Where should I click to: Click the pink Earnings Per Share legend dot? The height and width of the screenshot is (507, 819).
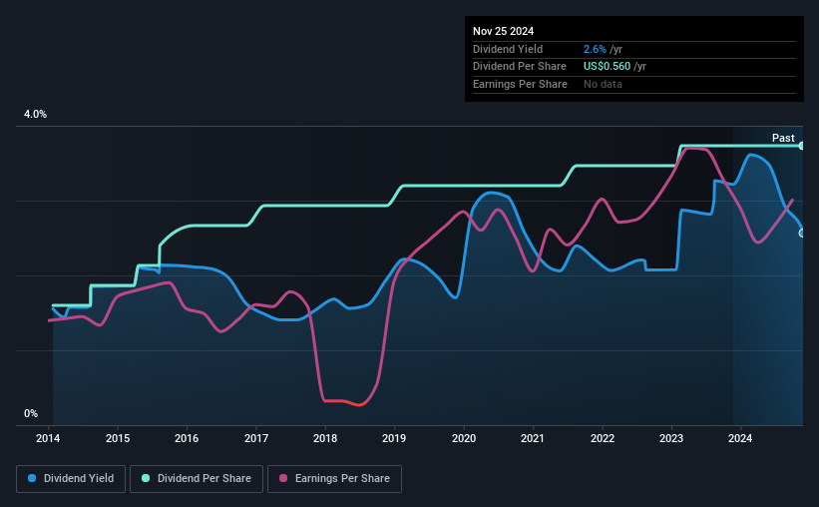(283, 478)
